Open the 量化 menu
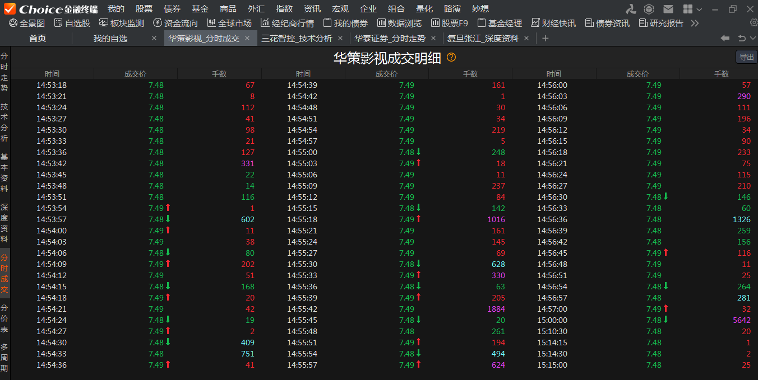 tap(424, 9)
